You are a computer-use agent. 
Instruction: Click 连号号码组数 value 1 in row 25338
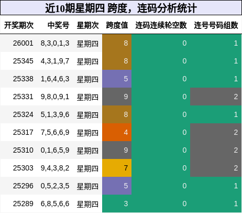(216, 79)
